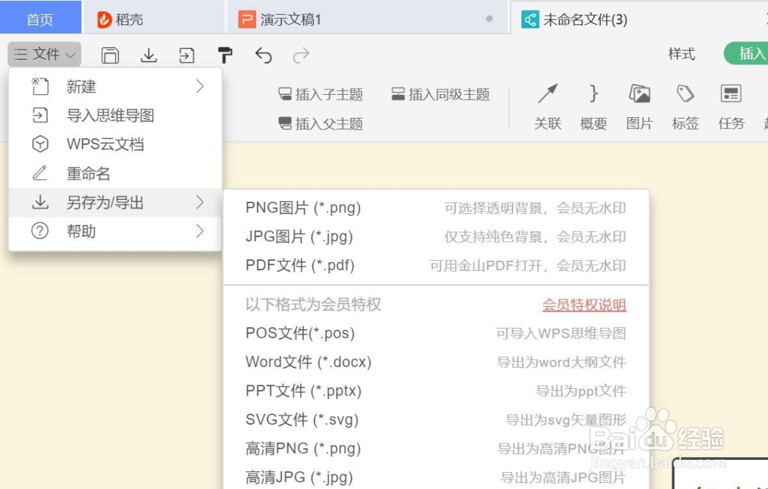The width and height of the screenshot is (768, 489).
Task: Click the 稻壳 logo icon
Action: click(104, 20)
